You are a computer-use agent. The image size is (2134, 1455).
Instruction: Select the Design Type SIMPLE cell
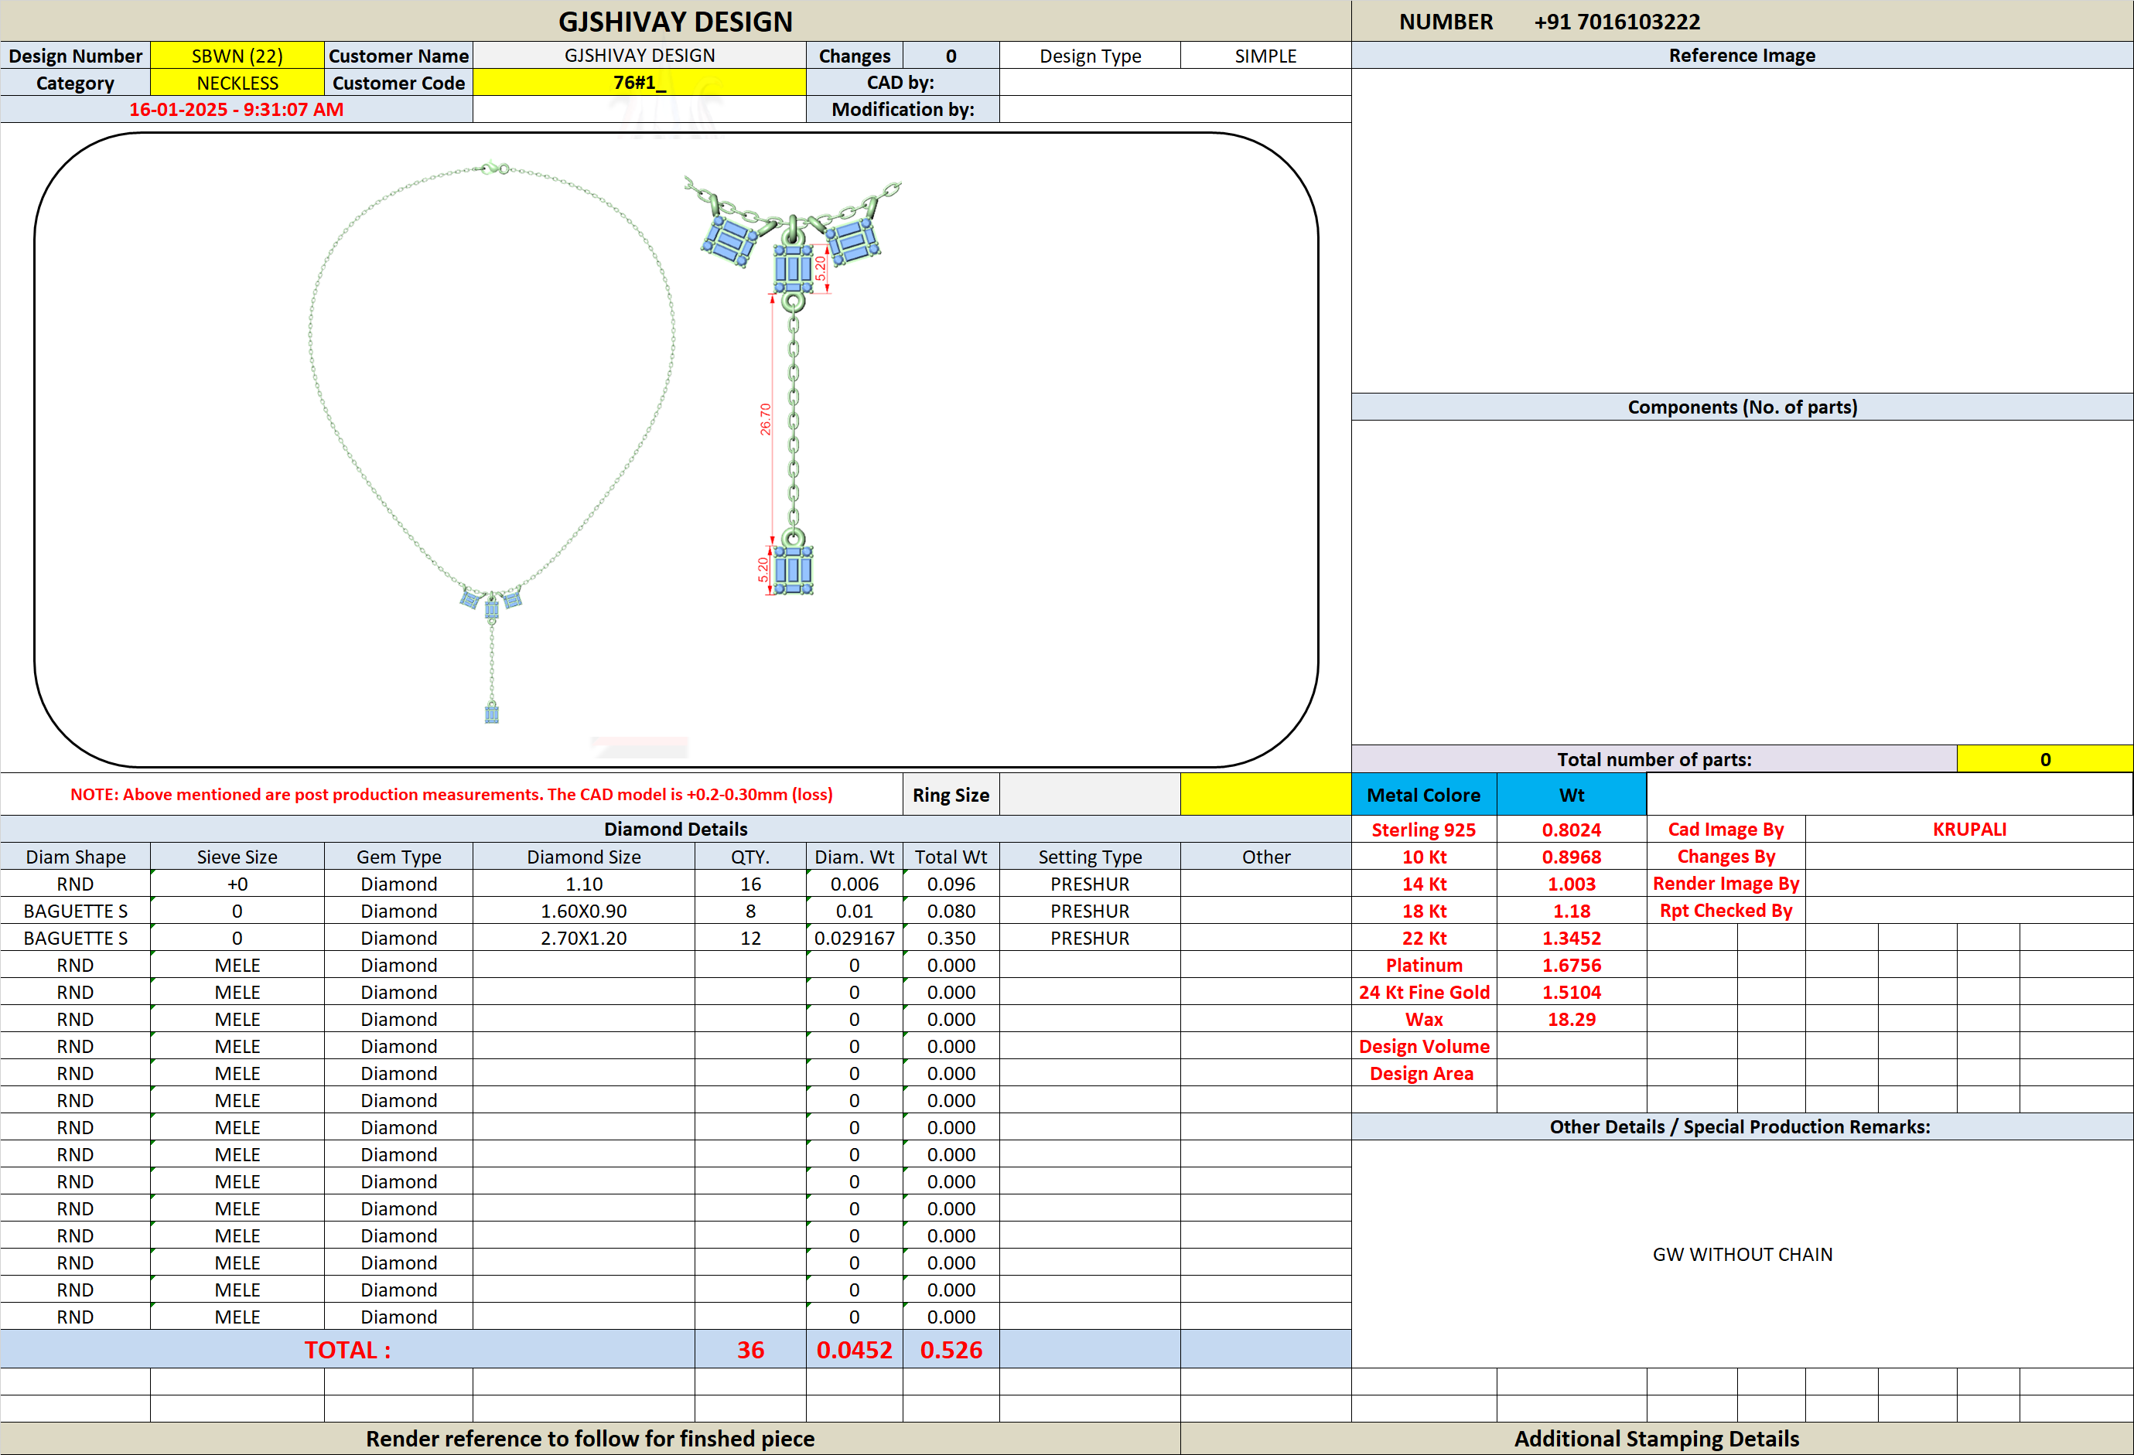point(1265,55)
